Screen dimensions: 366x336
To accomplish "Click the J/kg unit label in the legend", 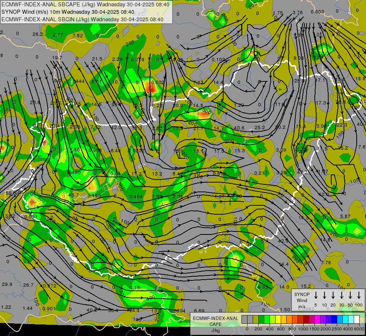I will [215, 330].
